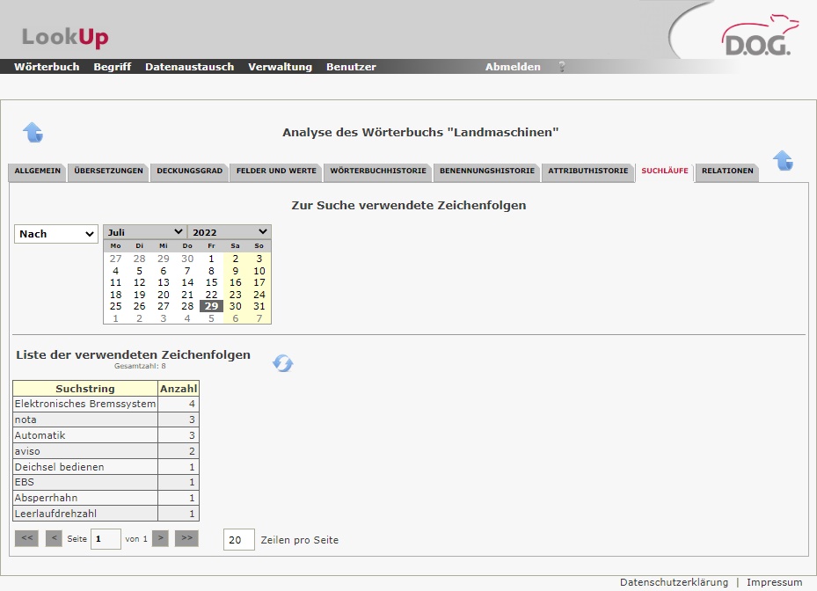The width and height of the screenshot is (817, 591).
Task: Open the Nach filter dropdown
Action: [56, 234]
